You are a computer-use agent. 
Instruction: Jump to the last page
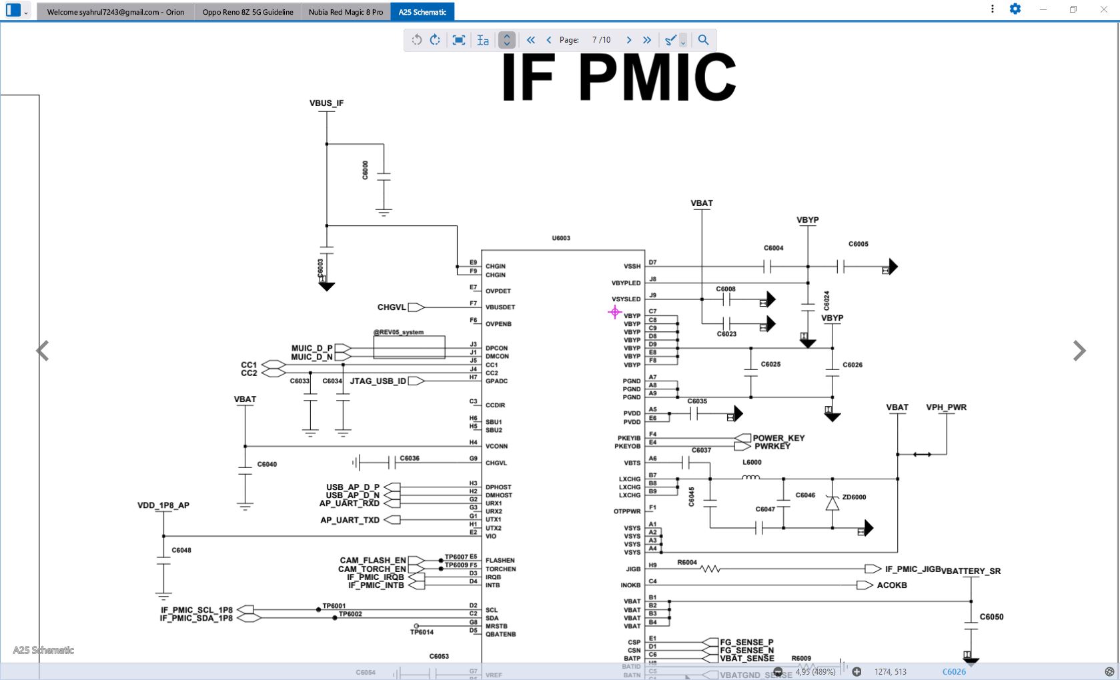647,40
